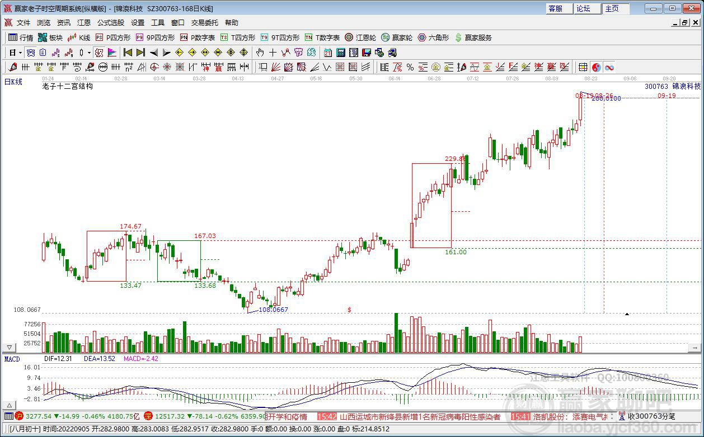Open the 行情 quotes view
Screen dimensions: 704x437
pyautogui.click(x=21, y=37)
